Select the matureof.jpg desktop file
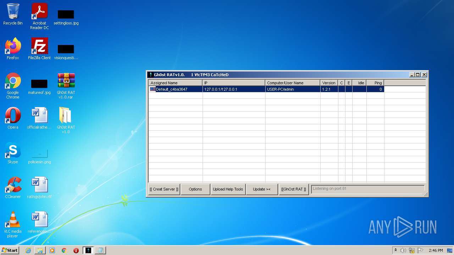The width and height of the screenshot is (454, 255). pyautogui.click(x=39, y=86)
